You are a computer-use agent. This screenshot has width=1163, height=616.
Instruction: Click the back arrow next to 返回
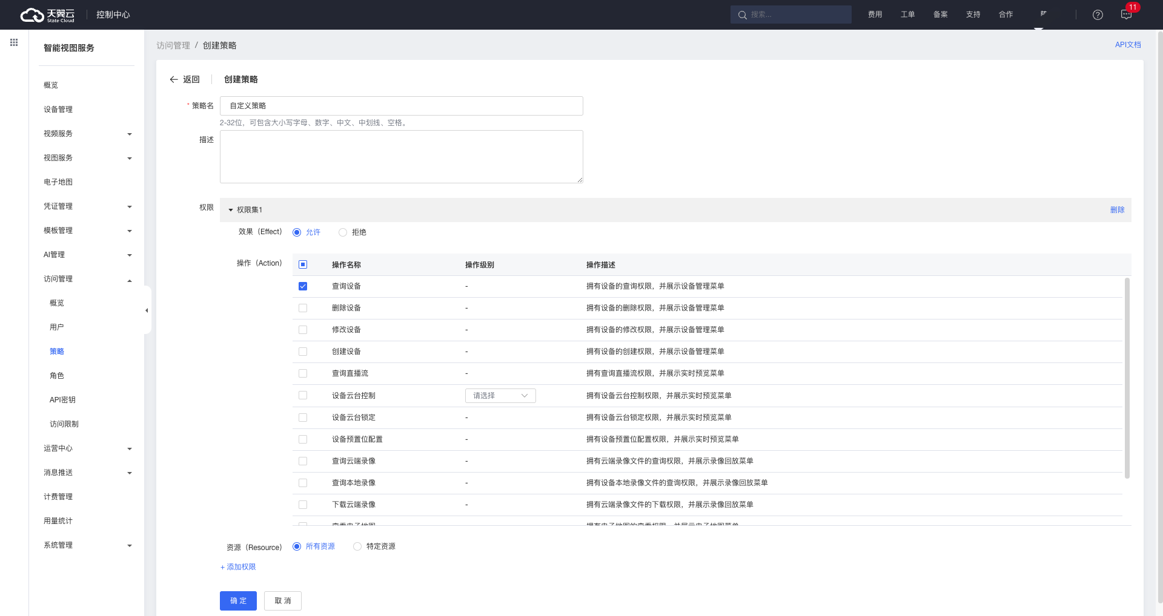174,79
